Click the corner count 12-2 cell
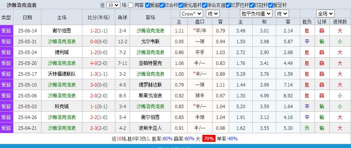This screenshot has height=148, width=351. click(122, 41)
